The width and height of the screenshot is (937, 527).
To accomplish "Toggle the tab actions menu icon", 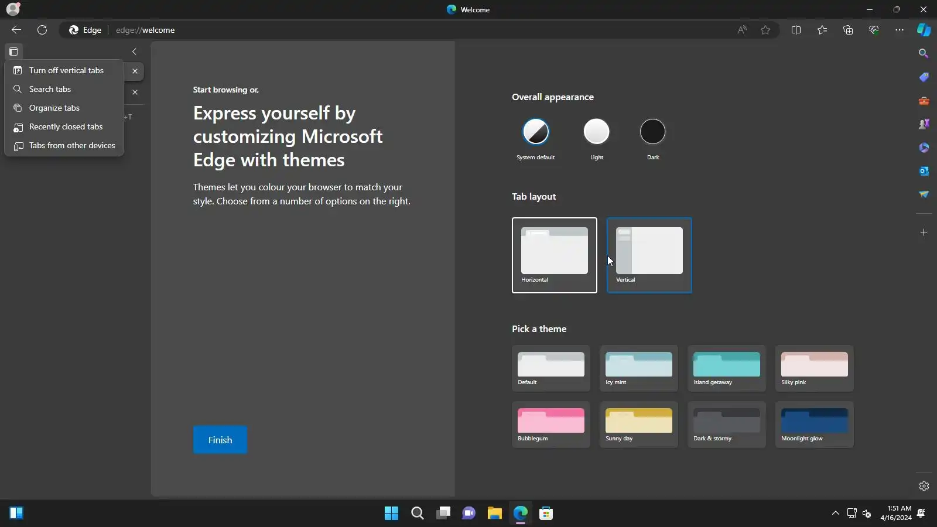I will (x=13, y=52).
